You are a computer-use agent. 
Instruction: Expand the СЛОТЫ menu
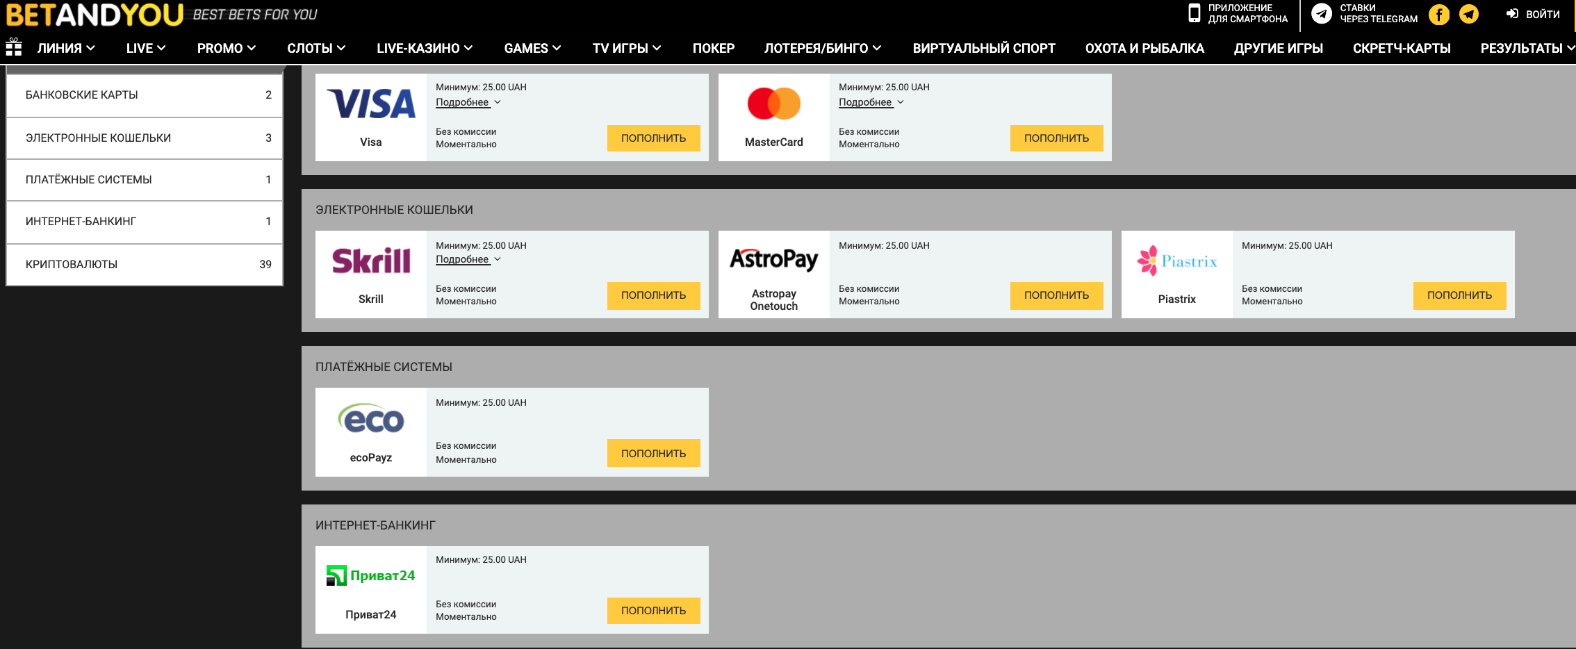tap(316, 48)
